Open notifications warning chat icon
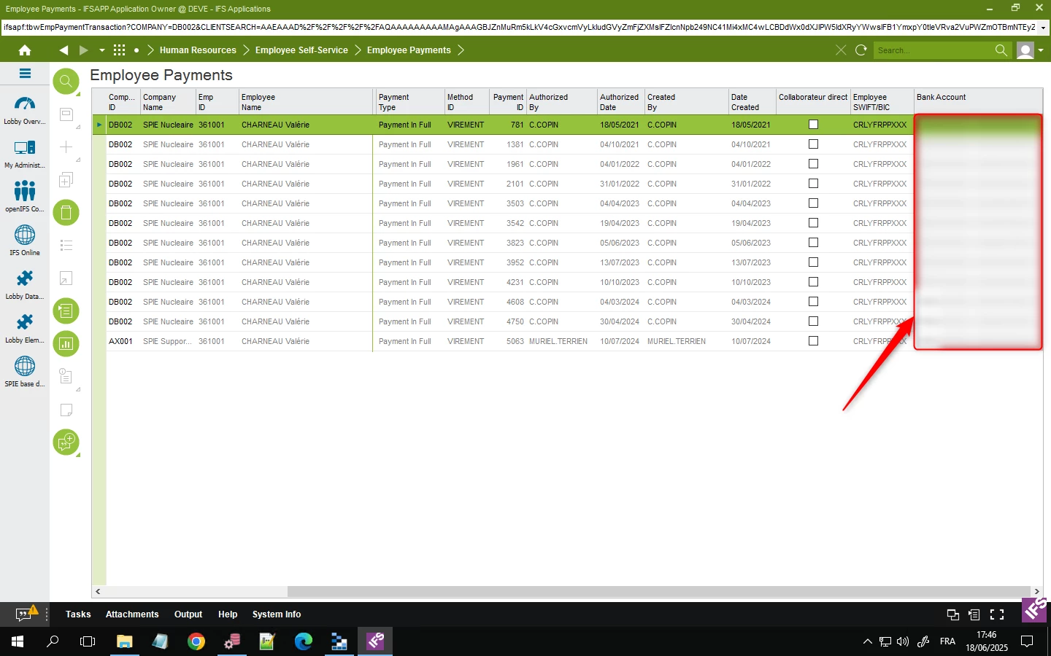 point(26,614)
